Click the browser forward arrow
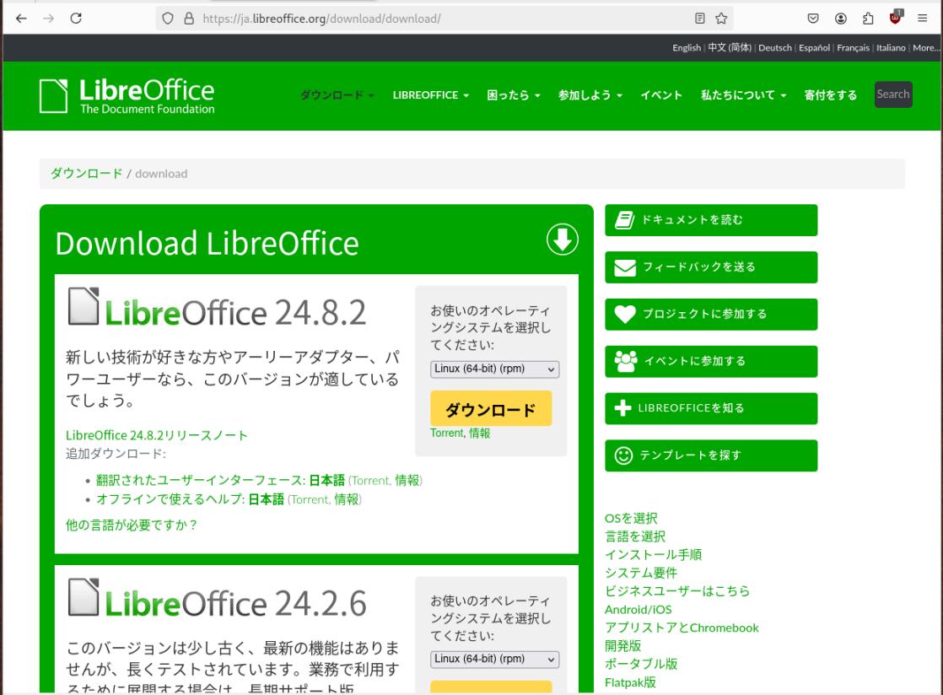This screenshot has height=695, width=943. [49, 19]
